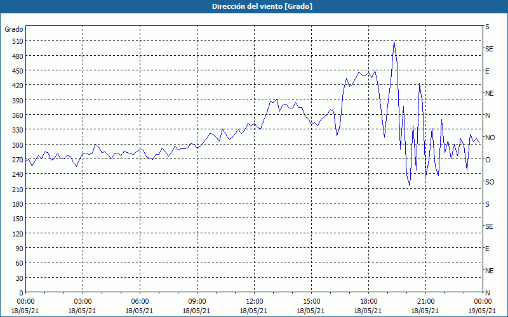Select the SO compass label

click(x=490, y=182)
